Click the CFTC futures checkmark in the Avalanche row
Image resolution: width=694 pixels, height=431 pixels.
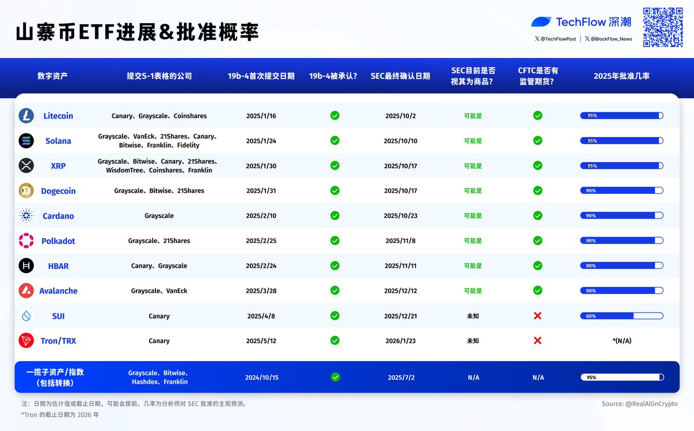tap(538, 290)
